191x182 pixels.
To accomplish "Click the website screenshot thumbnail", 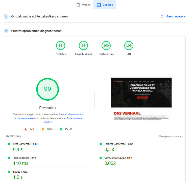I will (141, 100).
